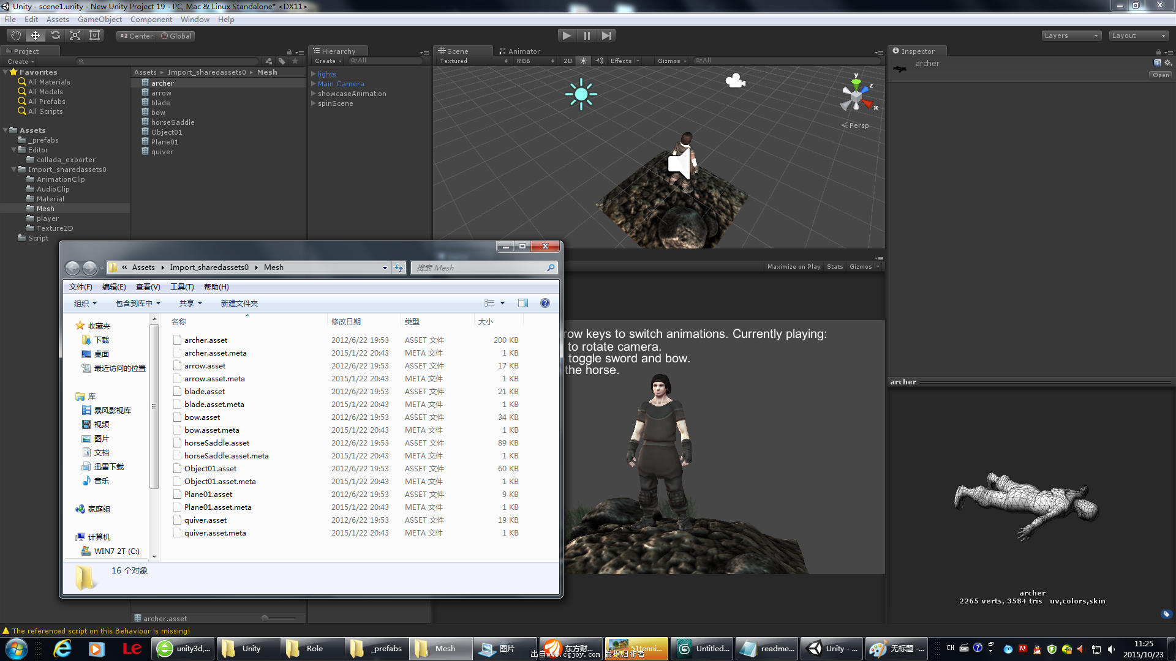Click Search by Label icon in Project panel
1176x661 pixels.
(282, 61)
